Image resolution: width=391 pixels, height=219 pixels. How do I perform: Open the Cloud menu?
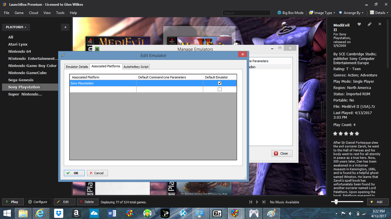[33, 13]
